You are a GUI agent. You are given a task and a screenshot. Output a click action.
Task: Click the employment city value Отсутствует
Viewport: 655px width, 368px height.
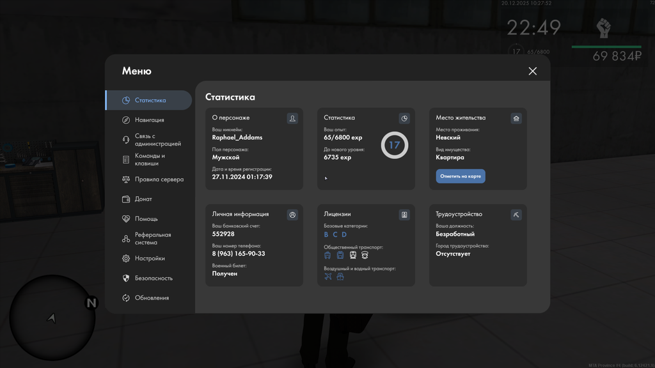tap(453, 254)
